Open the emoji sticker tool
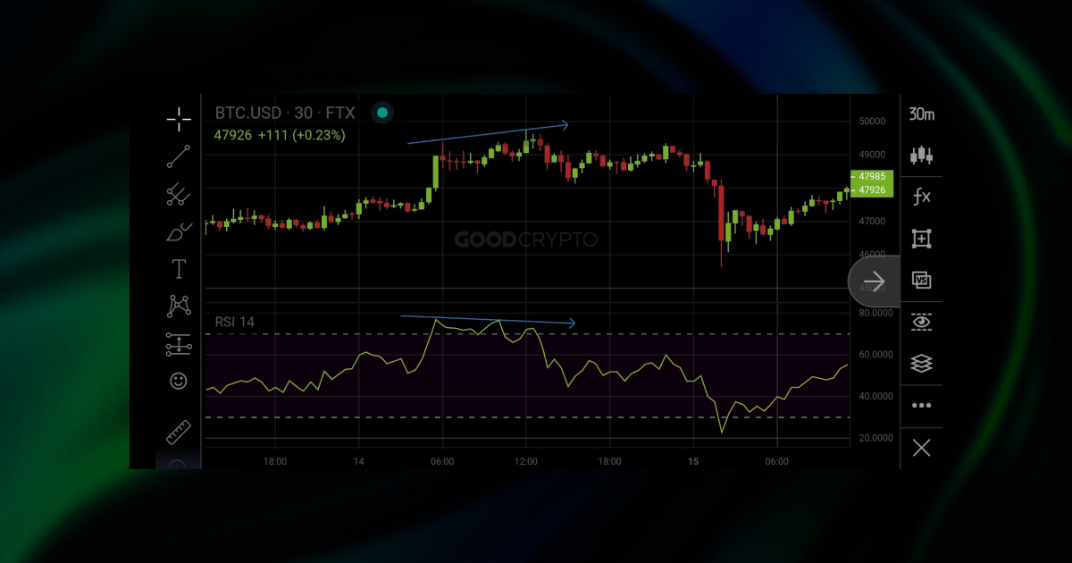The image size is (1072, 563). [x=179, y=382]
